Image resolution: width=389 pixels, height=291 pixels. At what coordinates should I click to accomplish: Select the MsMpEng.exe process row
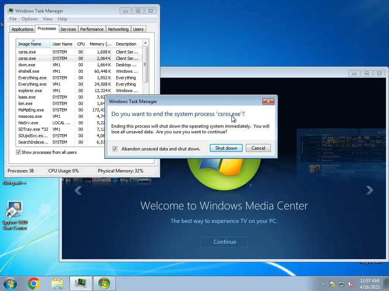[60, 110]
